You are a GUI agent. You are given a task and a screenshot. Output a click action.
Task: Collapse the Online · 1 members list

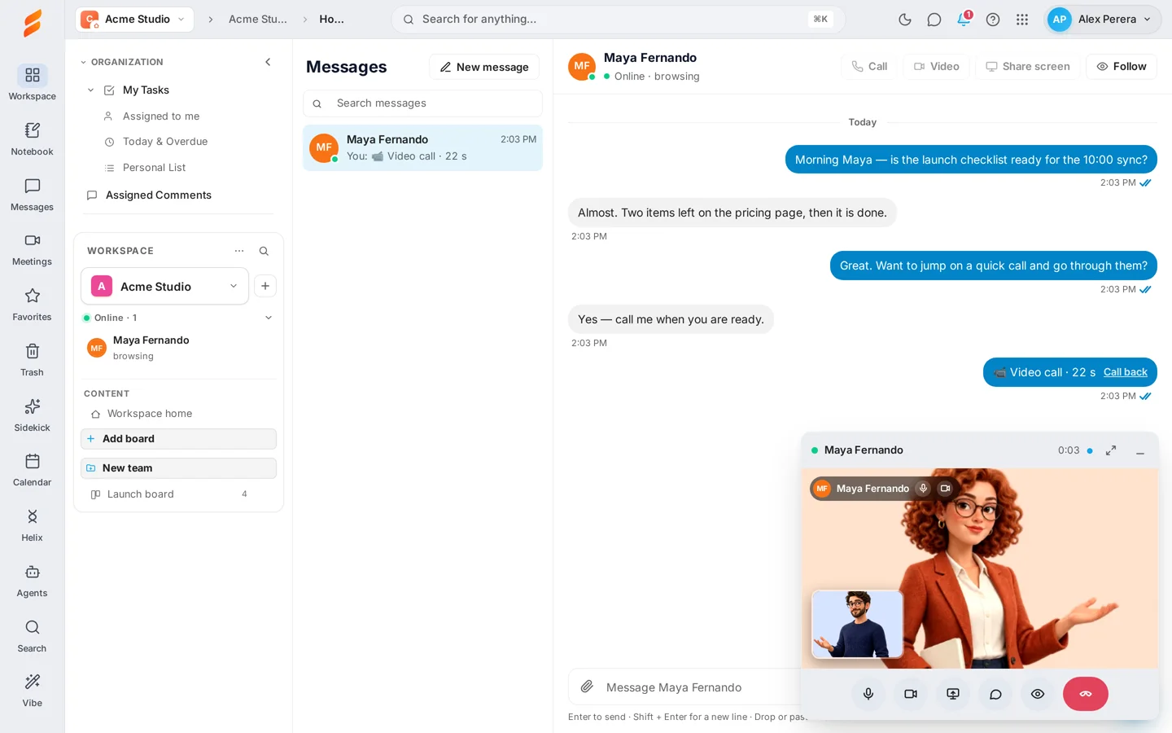(x=269, y=318)
